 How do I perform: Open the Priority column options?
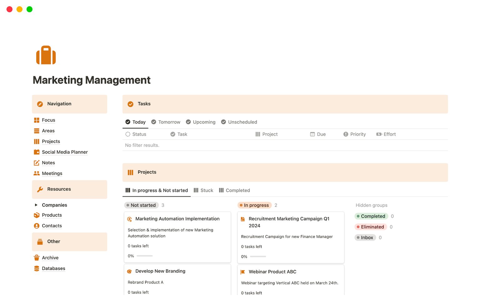click(x=355, y=134)
